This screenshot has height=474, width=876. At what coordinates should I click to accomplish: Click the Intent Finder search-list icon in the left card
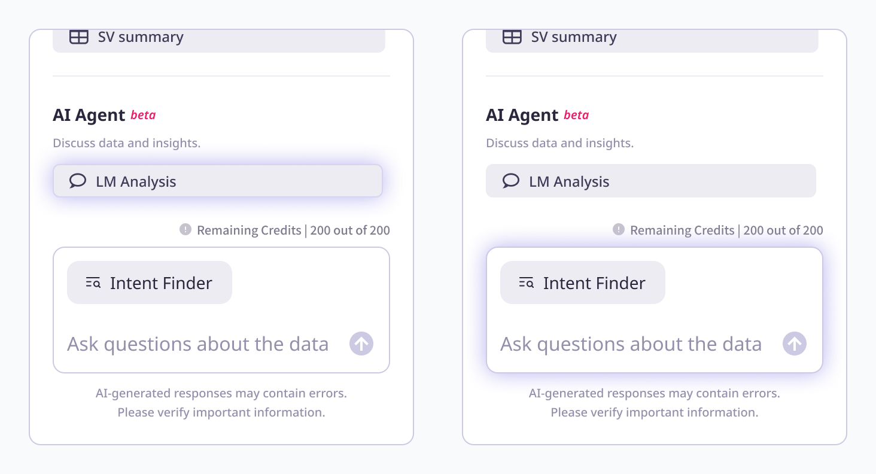point(93,283)
